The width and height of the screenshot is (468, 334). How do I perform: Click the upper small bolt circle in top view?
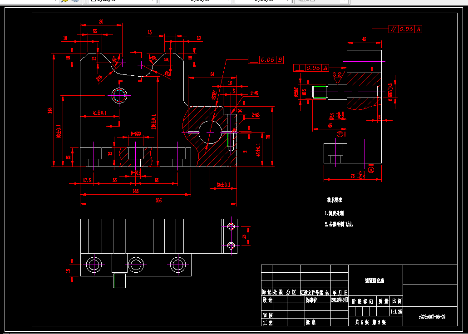(x=231, y=226)
